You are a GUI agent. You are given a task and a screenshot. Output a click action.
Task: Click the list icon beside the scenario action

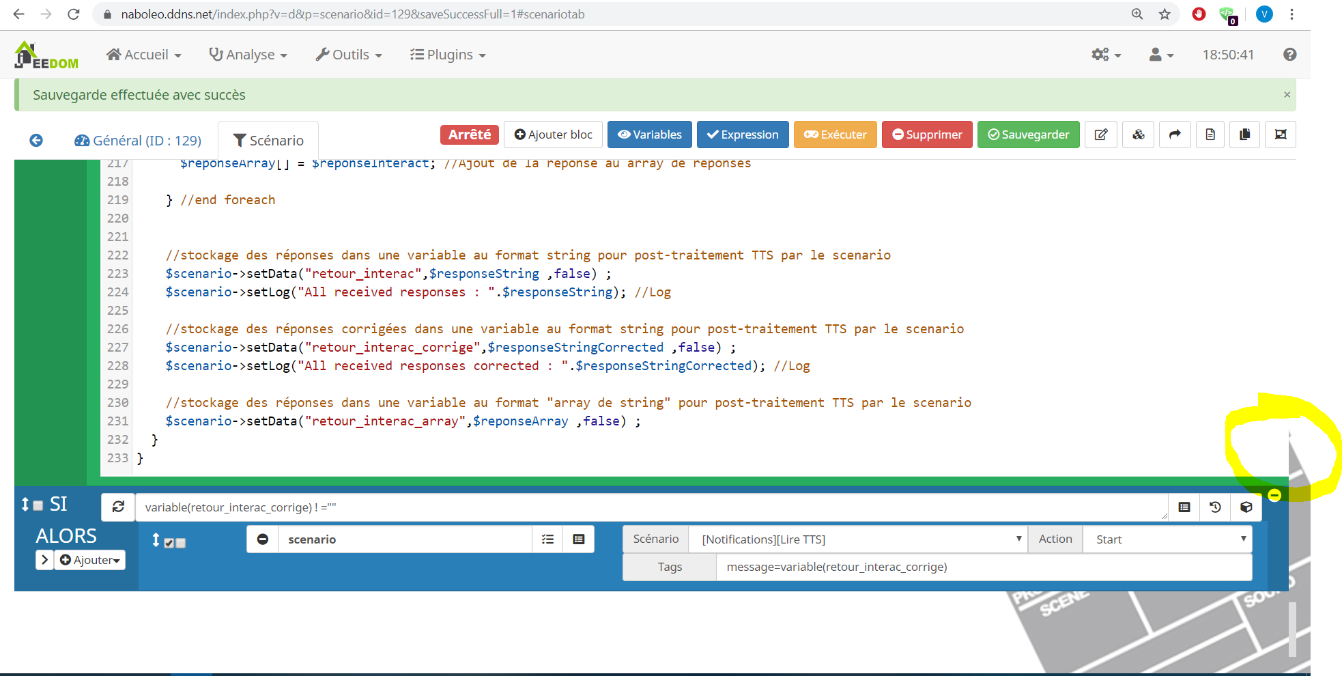pyautogui.click(x=579, y=539)
